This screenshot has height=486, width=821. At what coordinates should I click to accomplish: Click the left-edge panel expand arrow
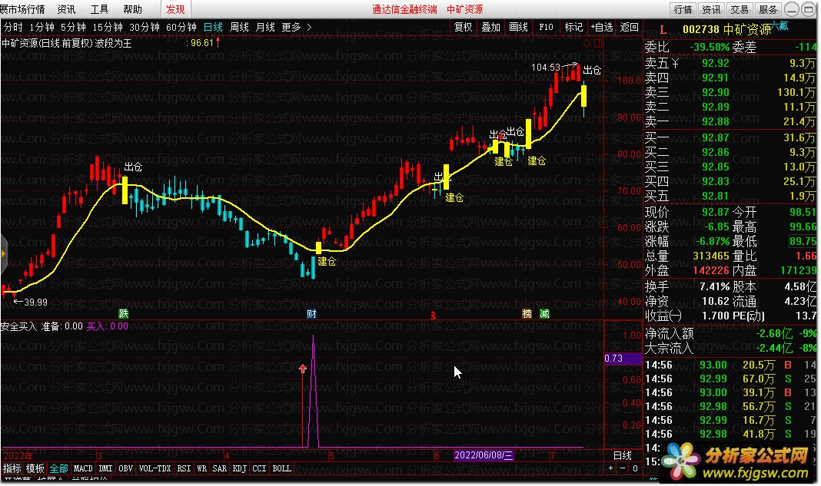coord(3,253)
